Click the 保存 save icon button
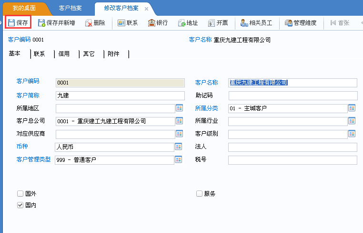This screenshot has width=363, height=233. (18, 23)
